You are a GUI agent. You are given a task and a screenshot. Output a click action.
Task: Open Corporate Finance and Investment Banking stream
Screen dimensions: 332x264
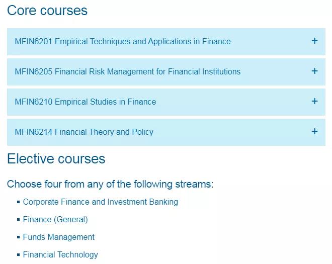[101, 202]
